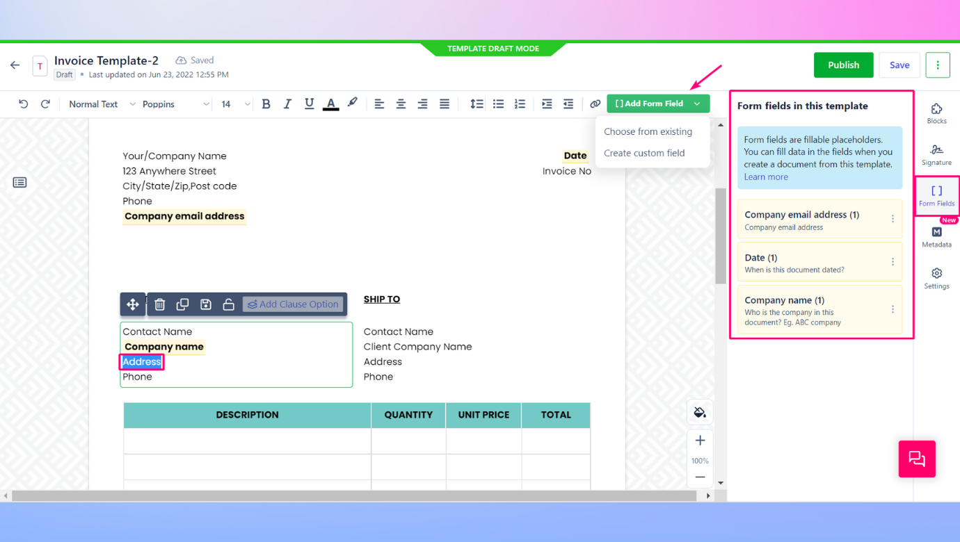The width and height of the screenshot is (960, 542).
Task: Open the Blocks panel
Action: click(936, 114)
